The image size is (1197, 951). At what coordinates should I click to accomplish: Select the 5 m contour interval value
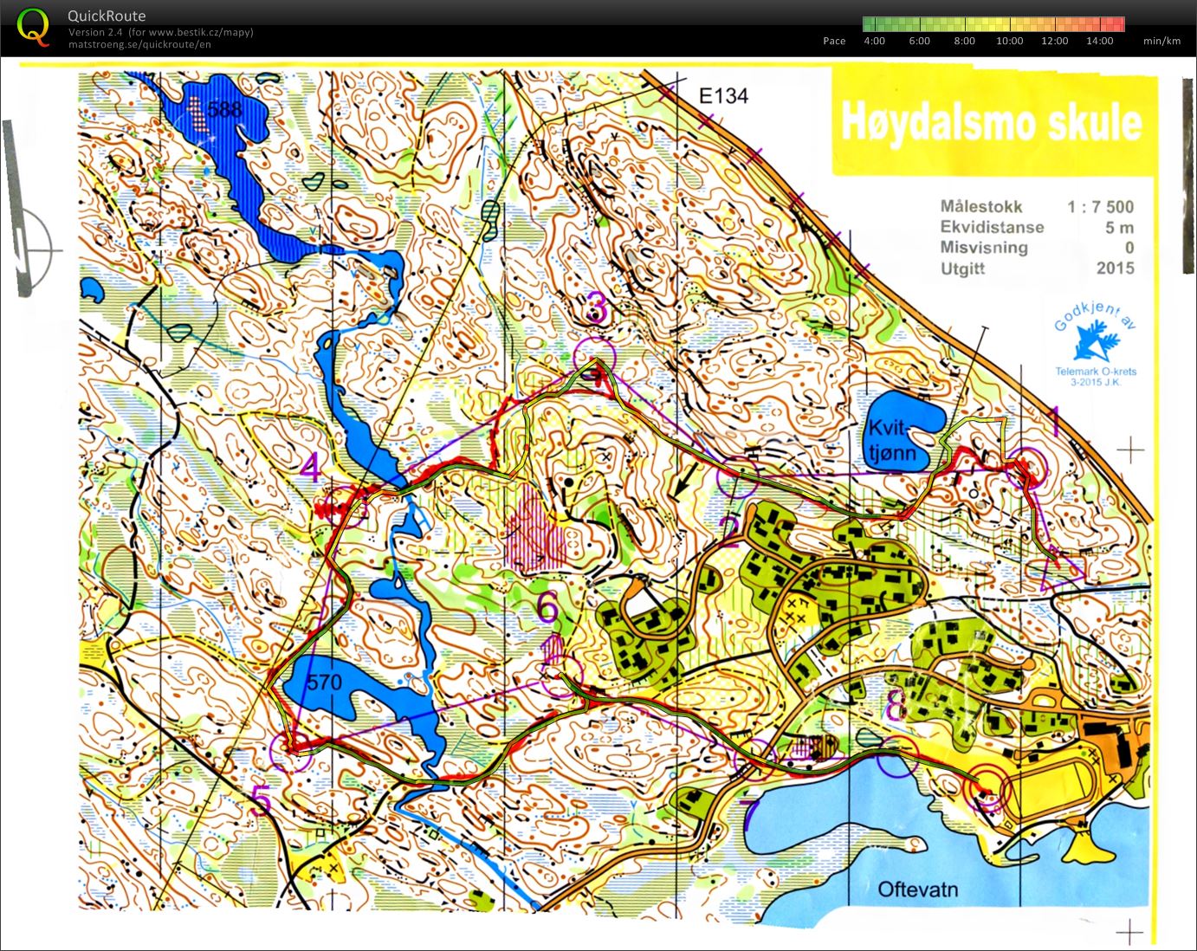point(1119,227)
